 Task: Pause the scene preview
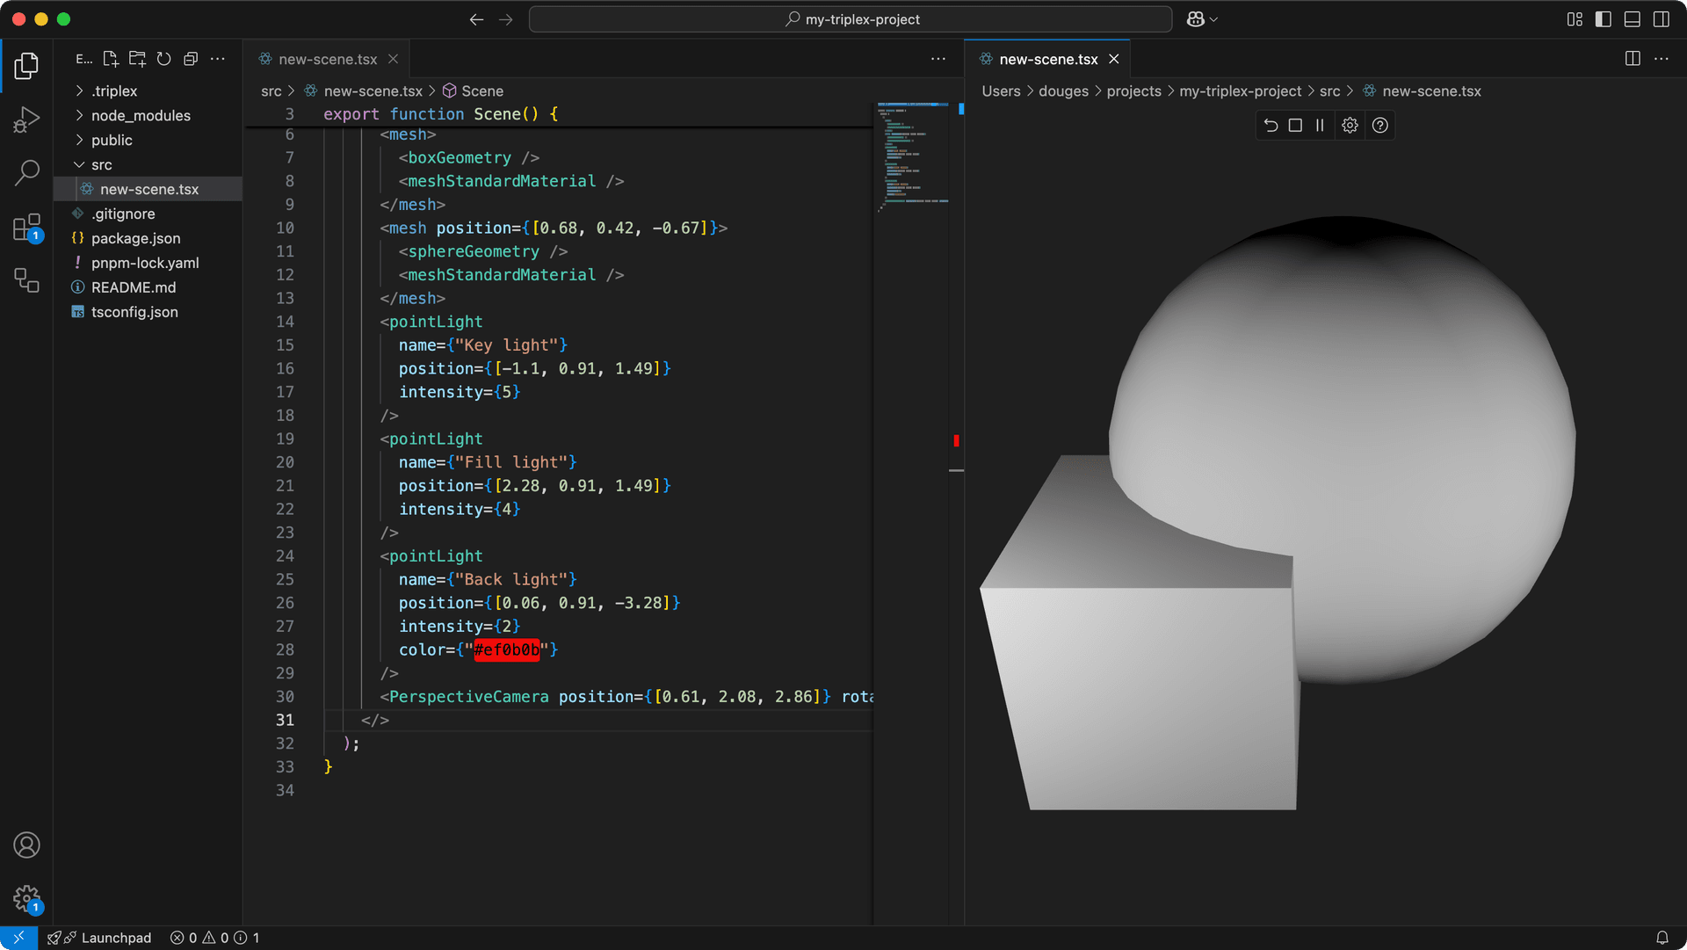coord(1320,125)
